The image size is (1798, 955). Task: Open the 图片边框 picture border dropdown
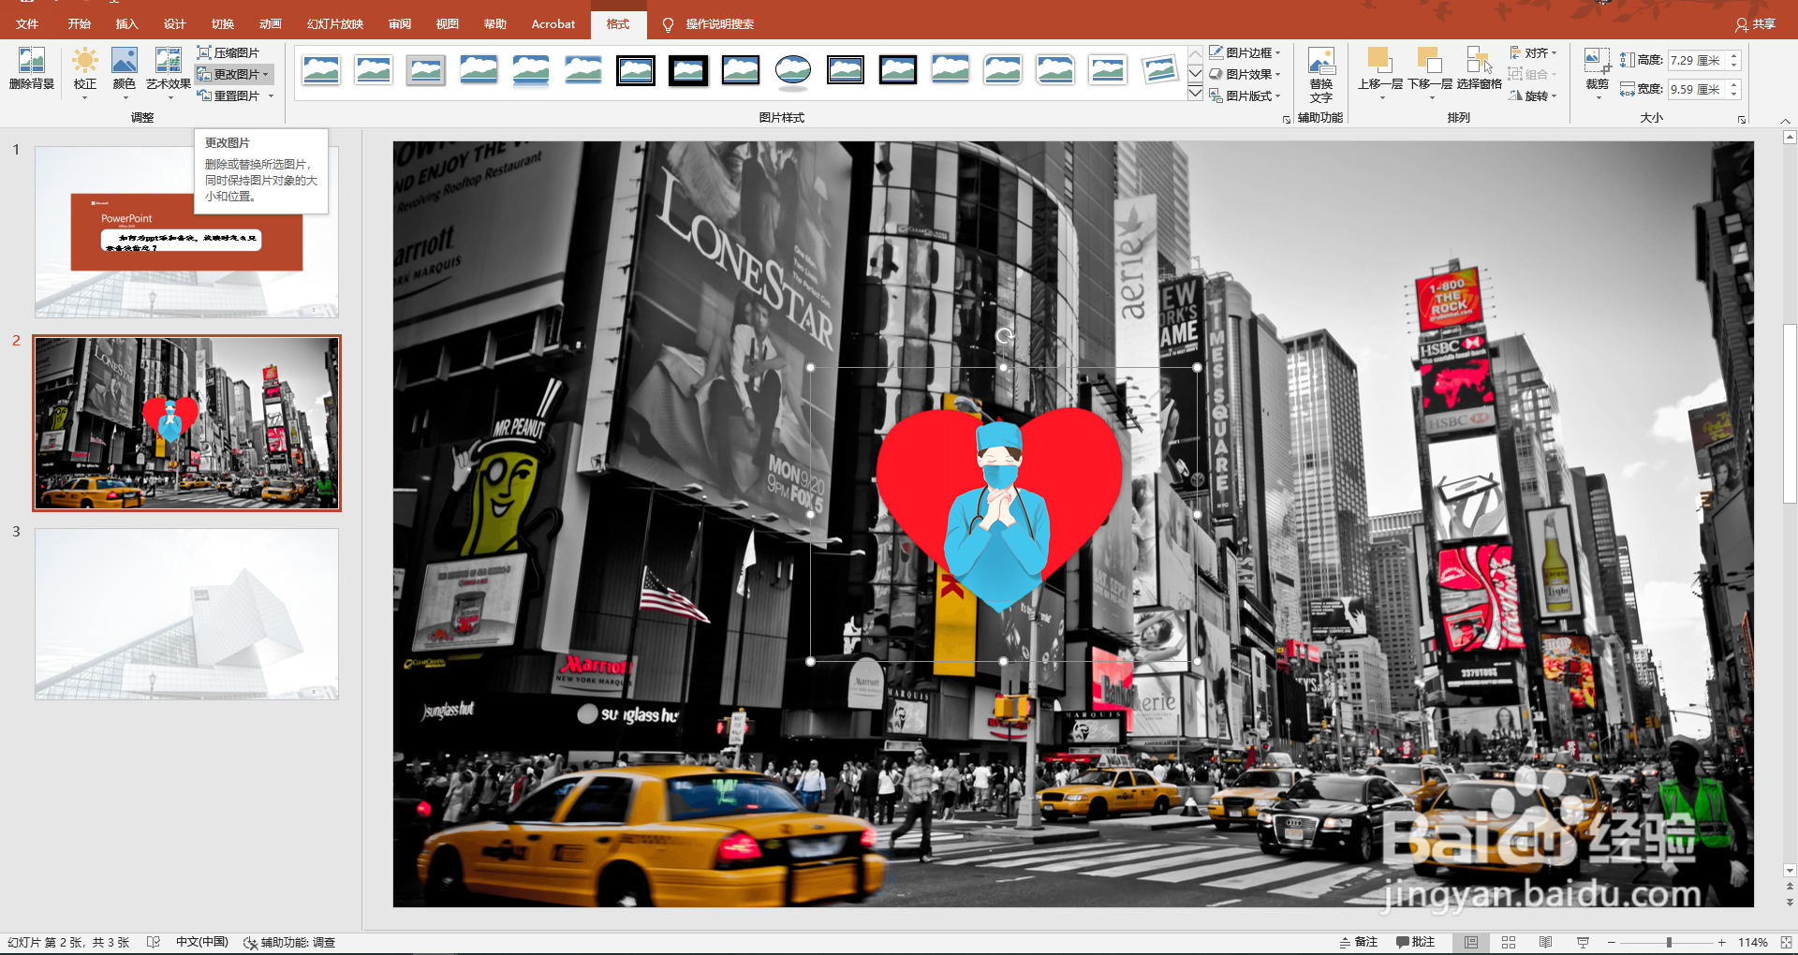(x=1245, y=52)
